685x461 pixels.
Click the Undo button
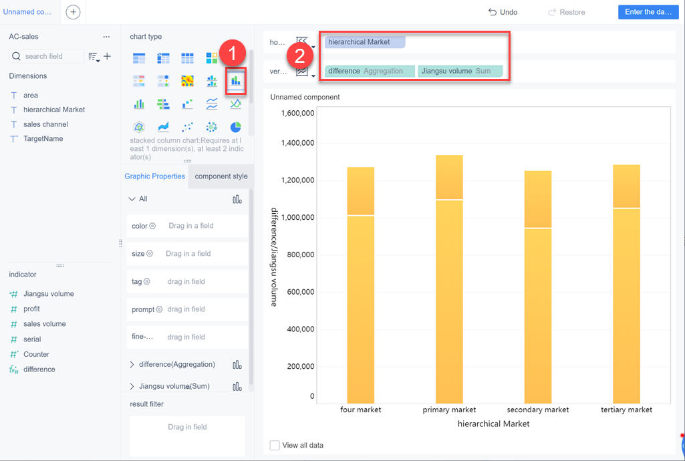coord(503,12)
